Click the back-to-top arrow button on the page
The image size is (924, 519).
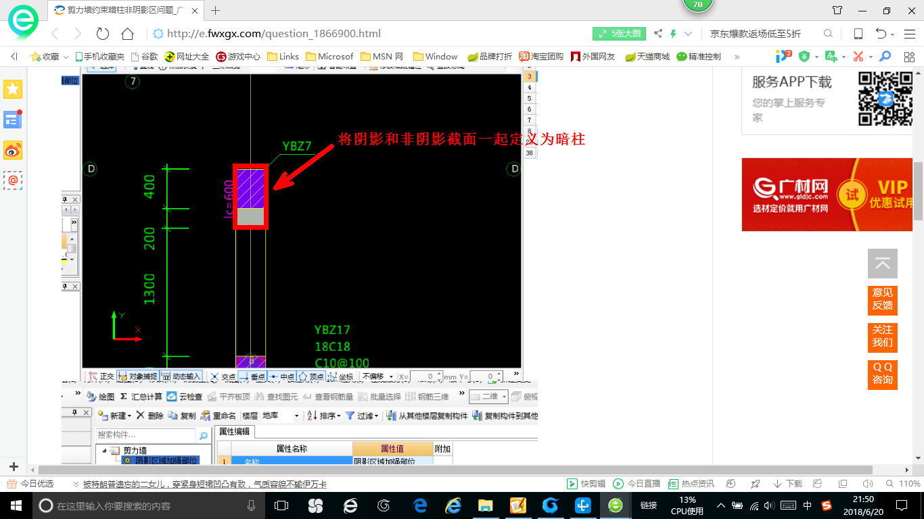click(x=883, y=264)
